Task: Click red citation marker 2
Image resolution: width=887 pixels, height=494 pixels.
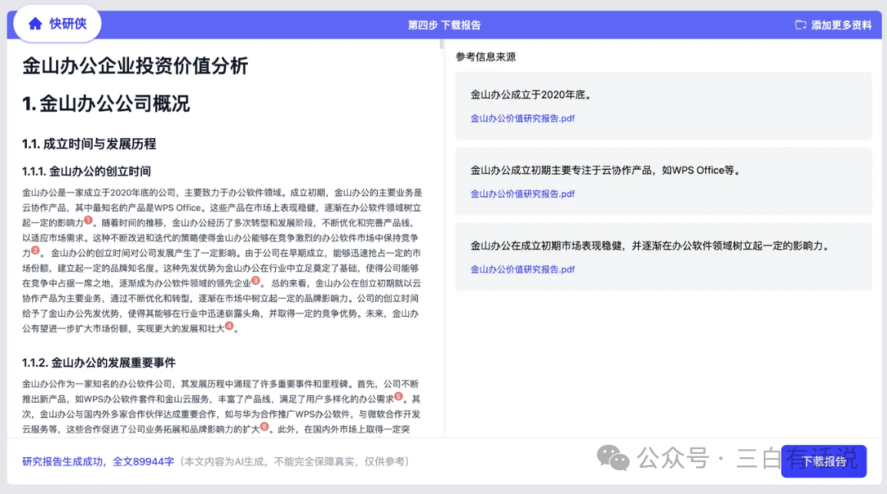Action: [35, 249]
